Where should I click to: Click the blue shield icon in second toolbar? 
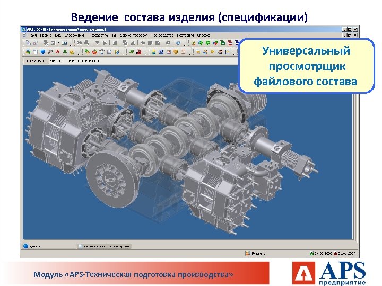43,52
